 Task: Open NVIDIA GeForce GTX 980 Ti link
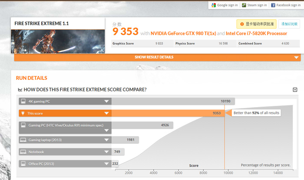tap(183, 33)
